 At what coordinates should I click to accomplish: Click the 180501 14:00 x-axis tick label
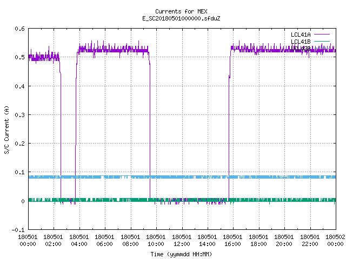click(x=207, y=241)
